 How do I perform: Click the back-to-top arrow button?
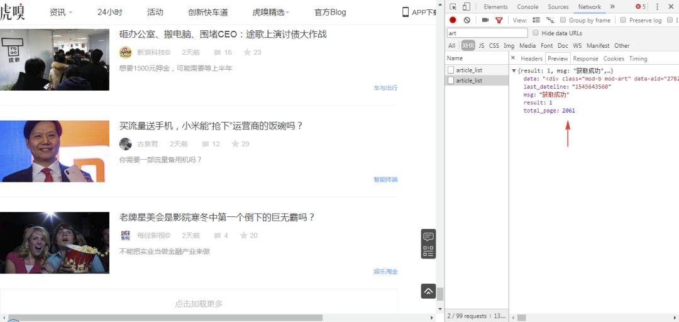click(428, 291)
